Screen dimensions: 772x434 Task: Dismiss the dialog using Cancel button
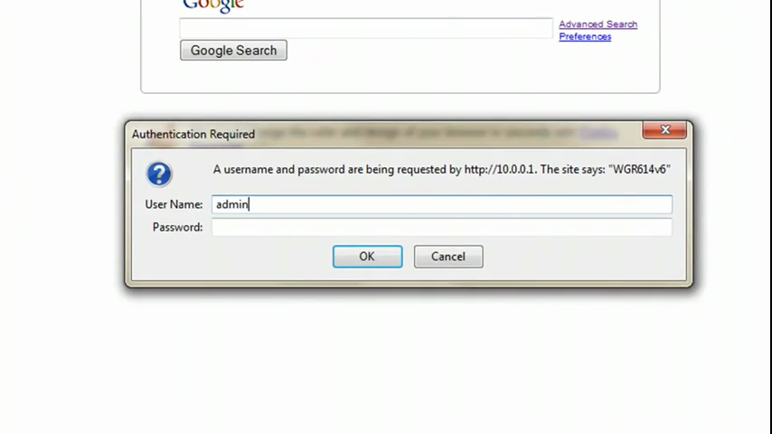(x=448, y=257)
